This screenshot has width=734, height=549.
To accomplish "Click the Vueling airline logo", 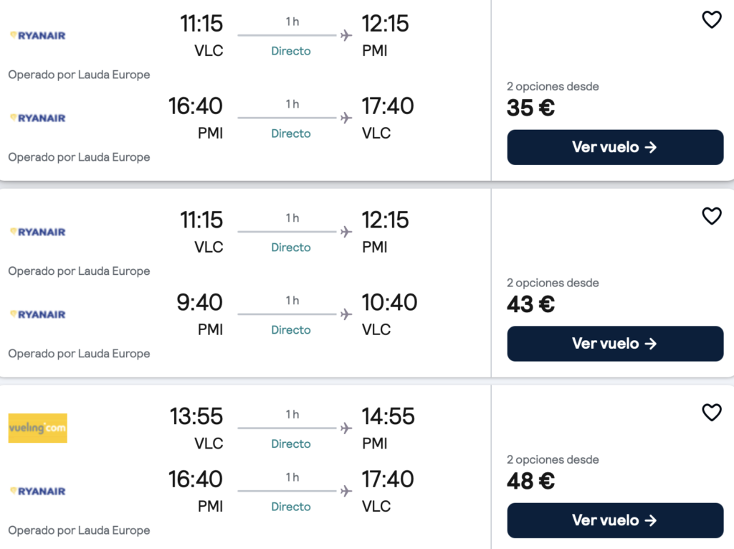I will (x=38, y=428).
